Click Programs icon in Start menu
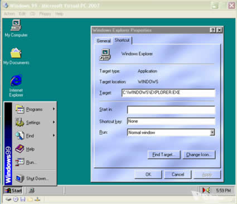Image resolution: width=237 pixels, height=204 pixels. point(20,109)
